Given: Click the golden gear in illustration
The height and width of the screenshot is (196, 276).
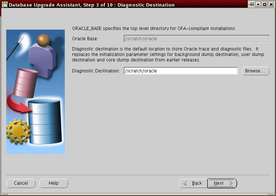Looking at the screenshot, I should pyautogui.click(x=17, y=131).
